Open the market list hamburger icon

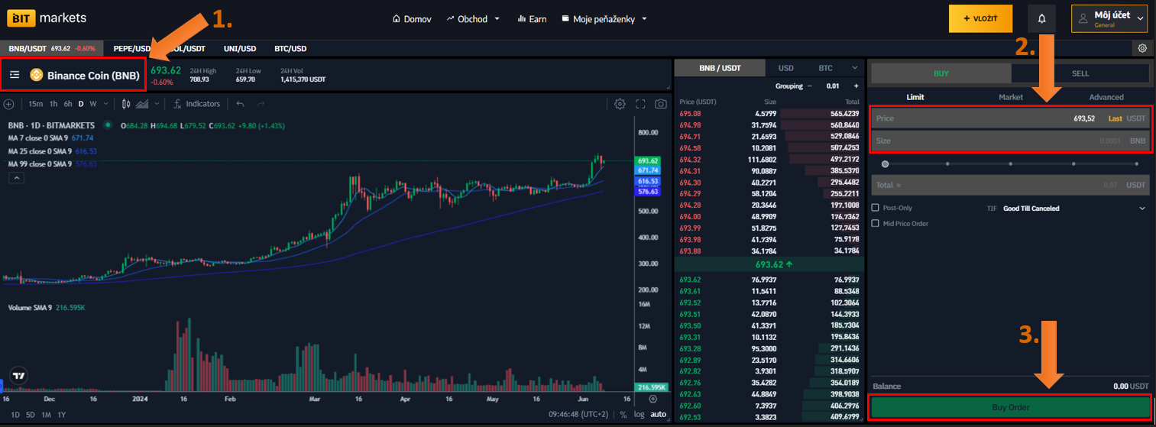click(x=15, y=75)
